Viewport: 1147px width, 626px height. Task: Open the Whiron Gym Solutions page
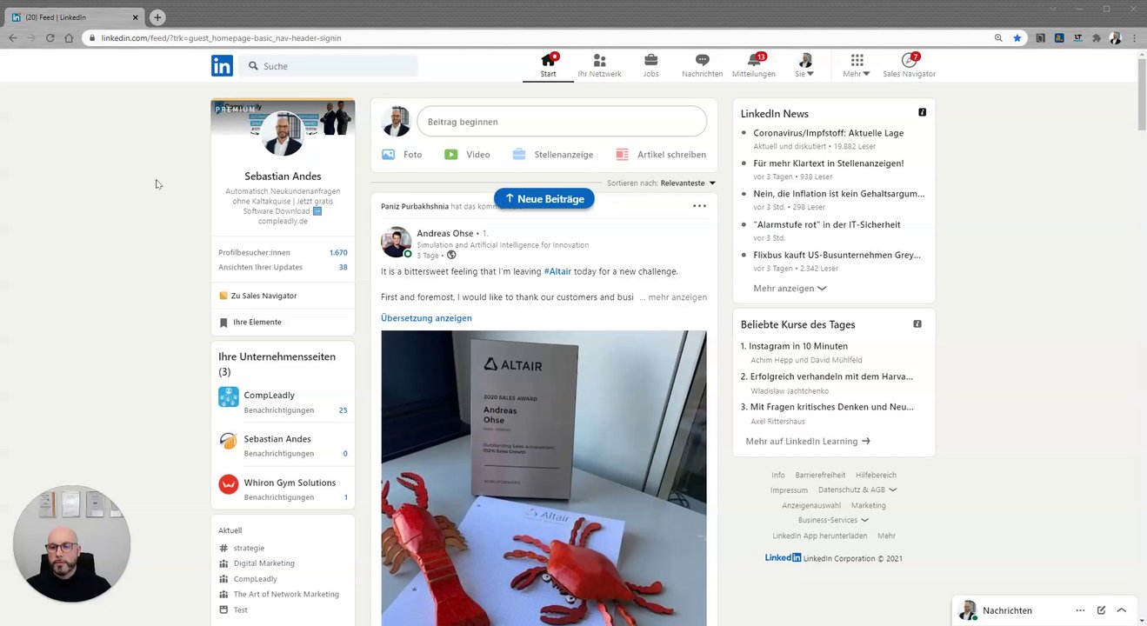click(290, 483)
